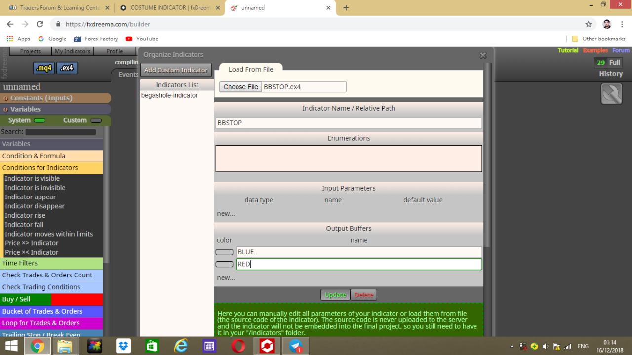The height and width of the screenshot is (355, 632).
Task: Toggle the System blocks switch
Action: 39,120
